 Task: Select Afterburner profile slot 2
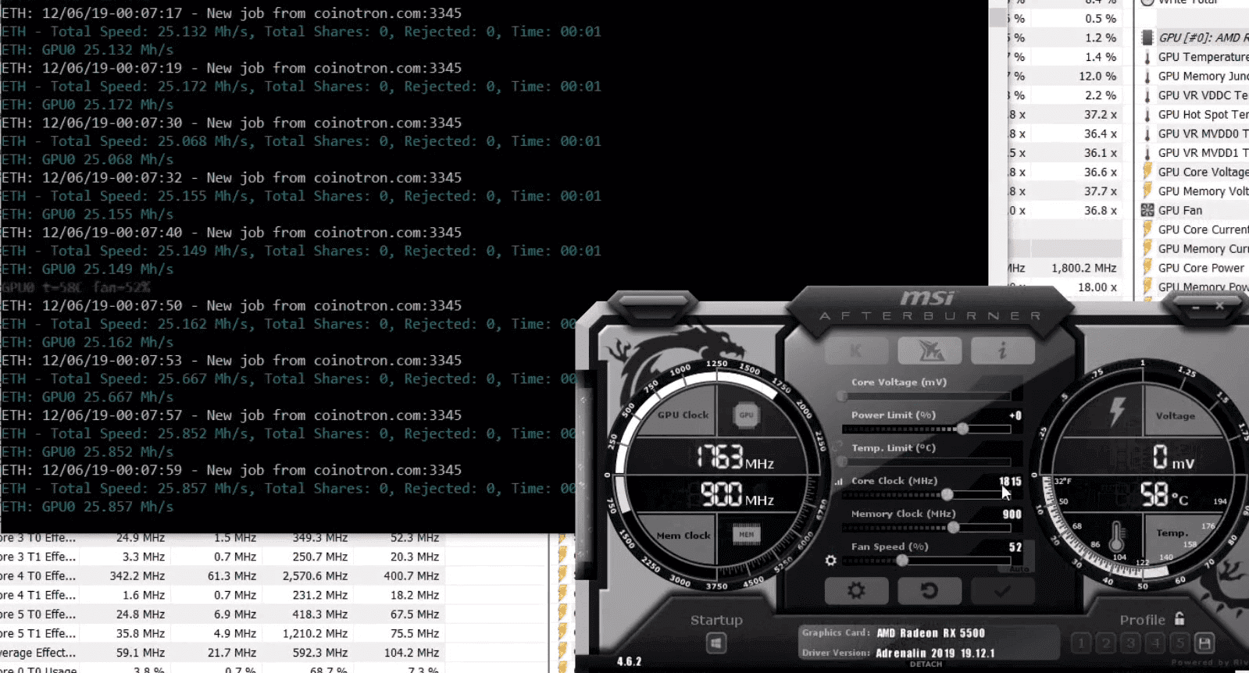(x=1106, y=643)
